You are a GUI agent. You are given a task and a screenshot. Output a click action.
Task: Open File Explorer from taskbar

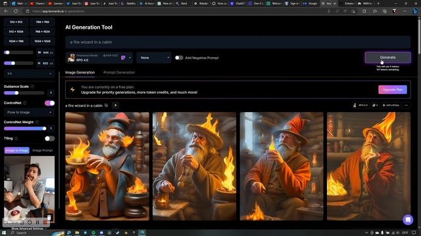click(x=77, y=233)
